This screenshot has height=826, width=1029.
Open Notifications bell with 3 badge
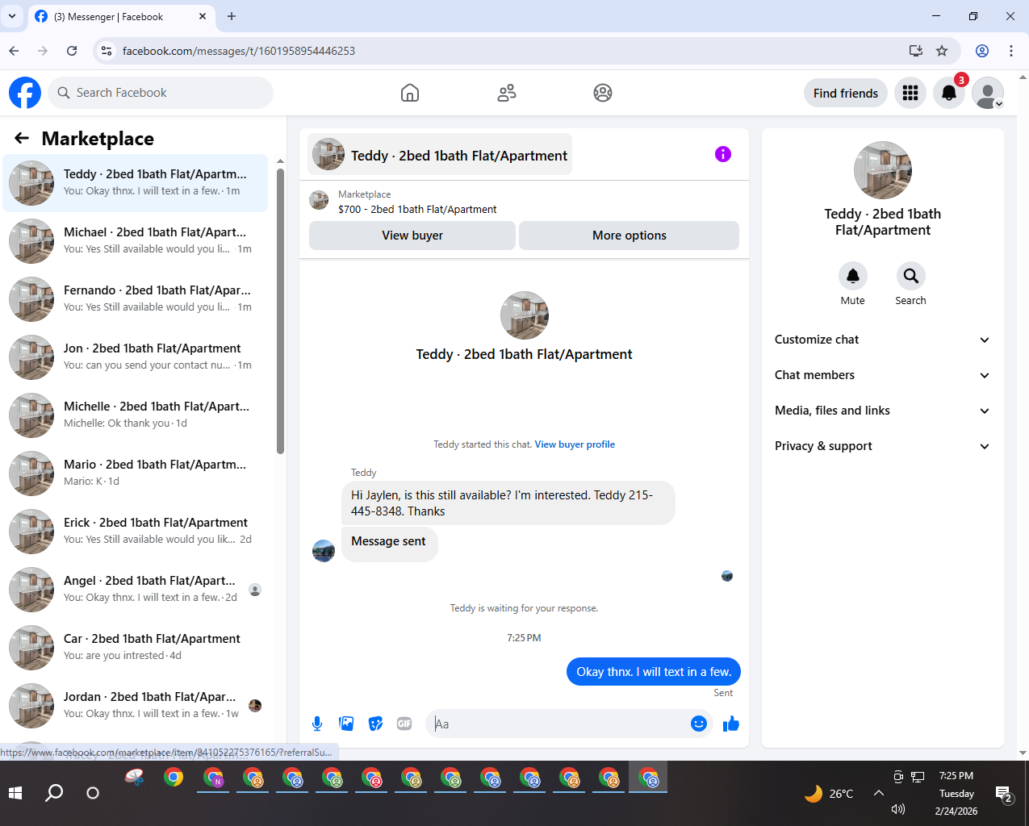click(x=949, y=93)
